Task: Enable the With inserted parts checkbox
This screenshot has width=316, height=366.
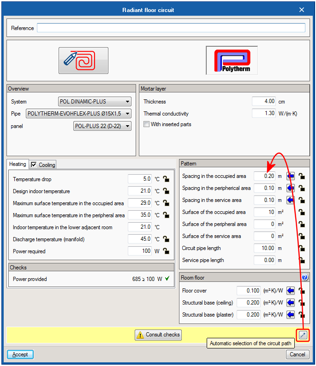Action: coord(147,124)
